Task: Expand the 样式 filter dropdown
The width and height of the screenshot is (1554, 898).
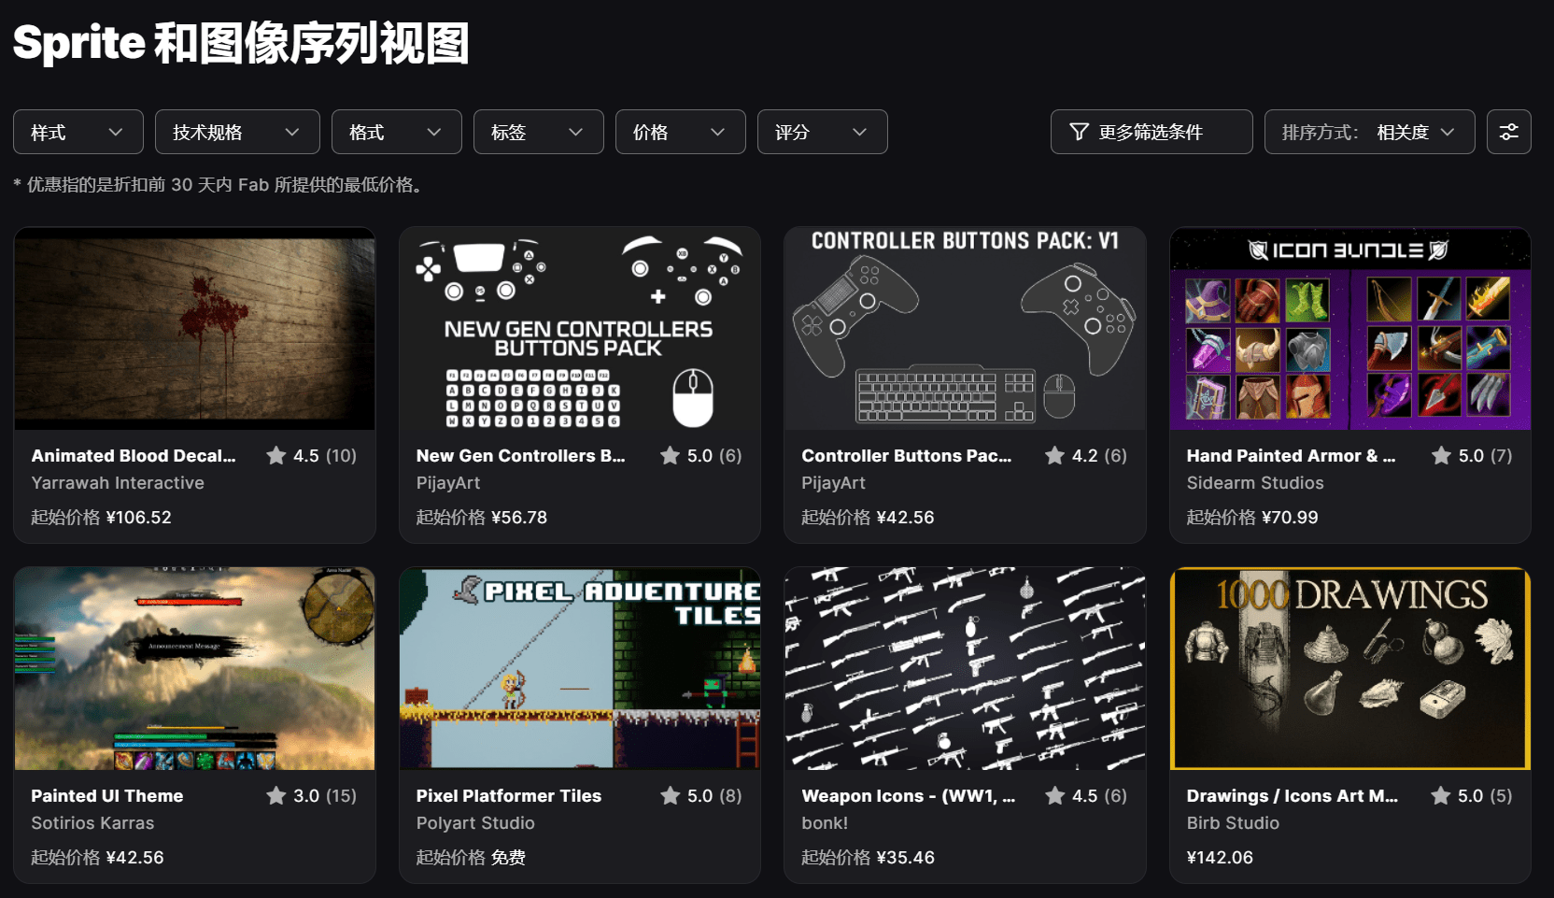Action: 78,132
